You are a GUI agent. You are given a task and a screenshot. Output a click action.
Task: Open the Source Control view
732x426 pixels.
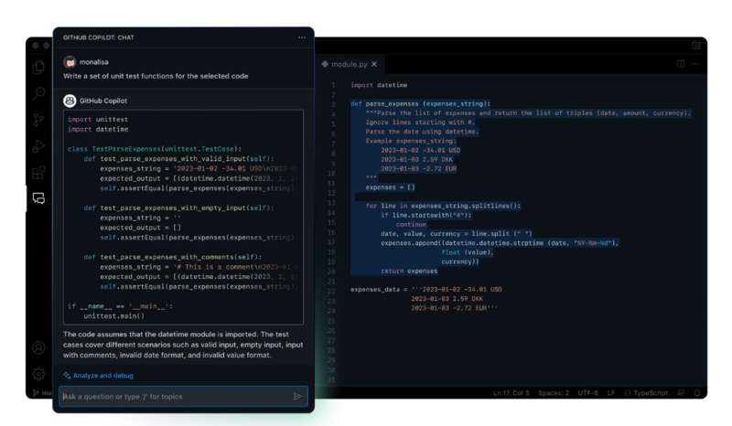(38, 120)
